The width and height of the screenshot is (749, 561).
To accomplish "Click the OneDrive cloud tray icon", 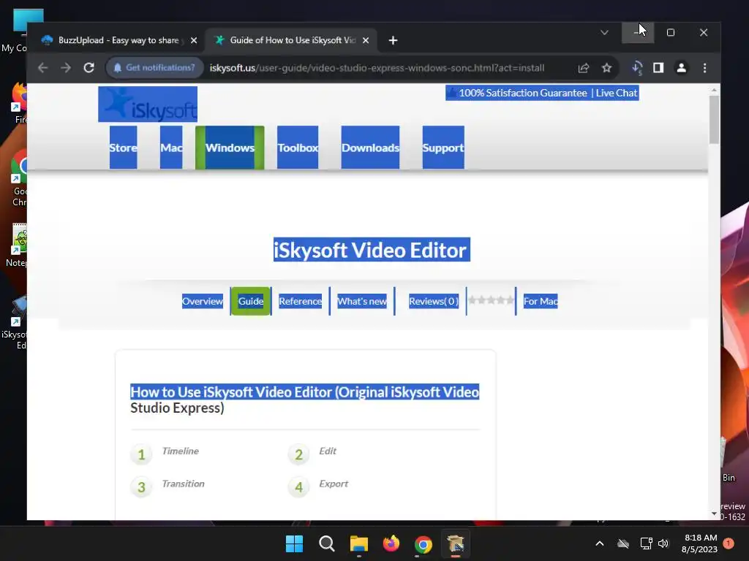I will coord(623,543).
